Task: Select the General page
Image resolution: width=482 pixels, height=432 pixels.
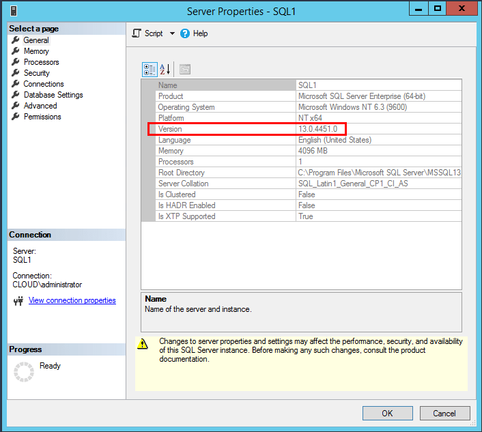Action: (x=36, y=40)
